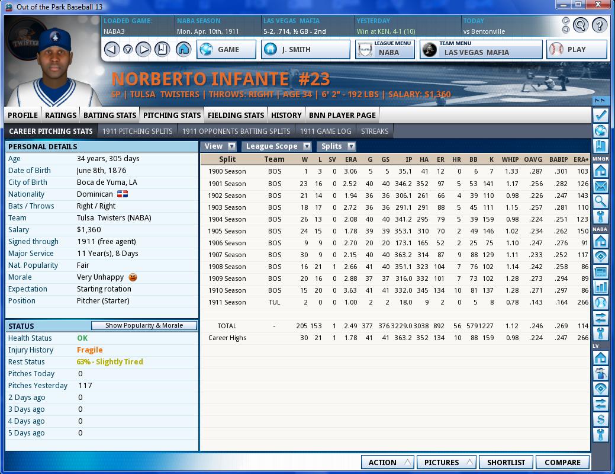Open the League Scope dropdown
The width and height of the screenshot is (615, 474).
pos(277,146)
